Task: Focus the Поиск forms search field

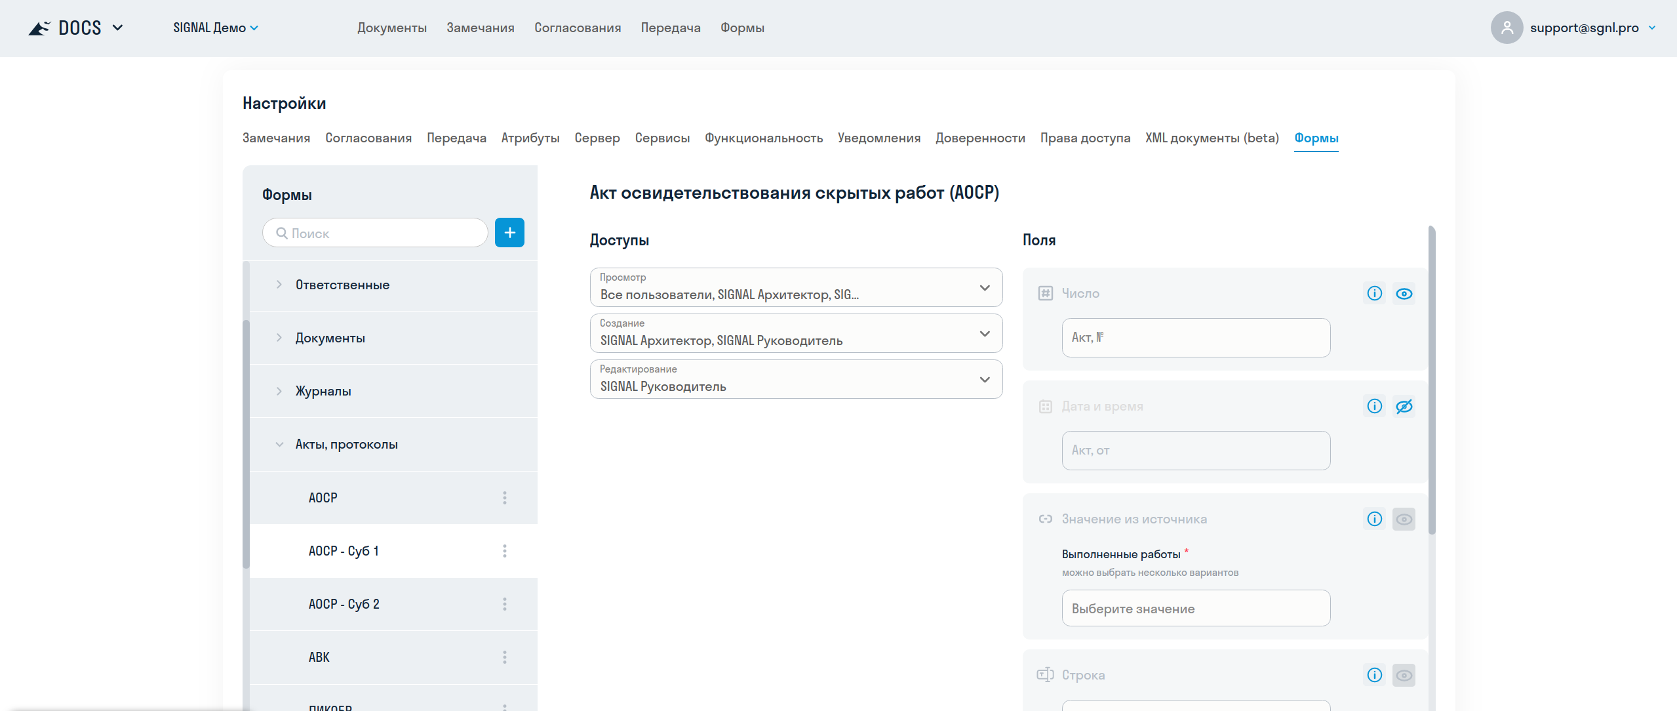Action: coord(375,233)
